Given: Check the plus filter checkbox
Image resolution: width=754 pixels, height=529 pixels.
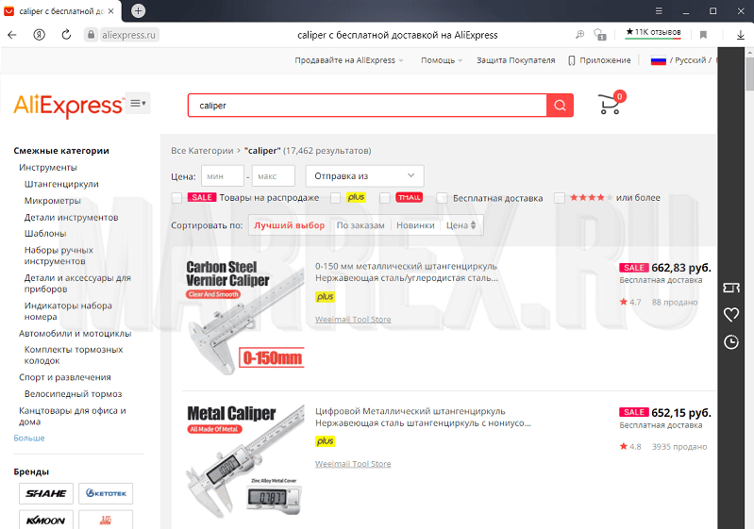Looking at the screenshot, I should [335, 198].
